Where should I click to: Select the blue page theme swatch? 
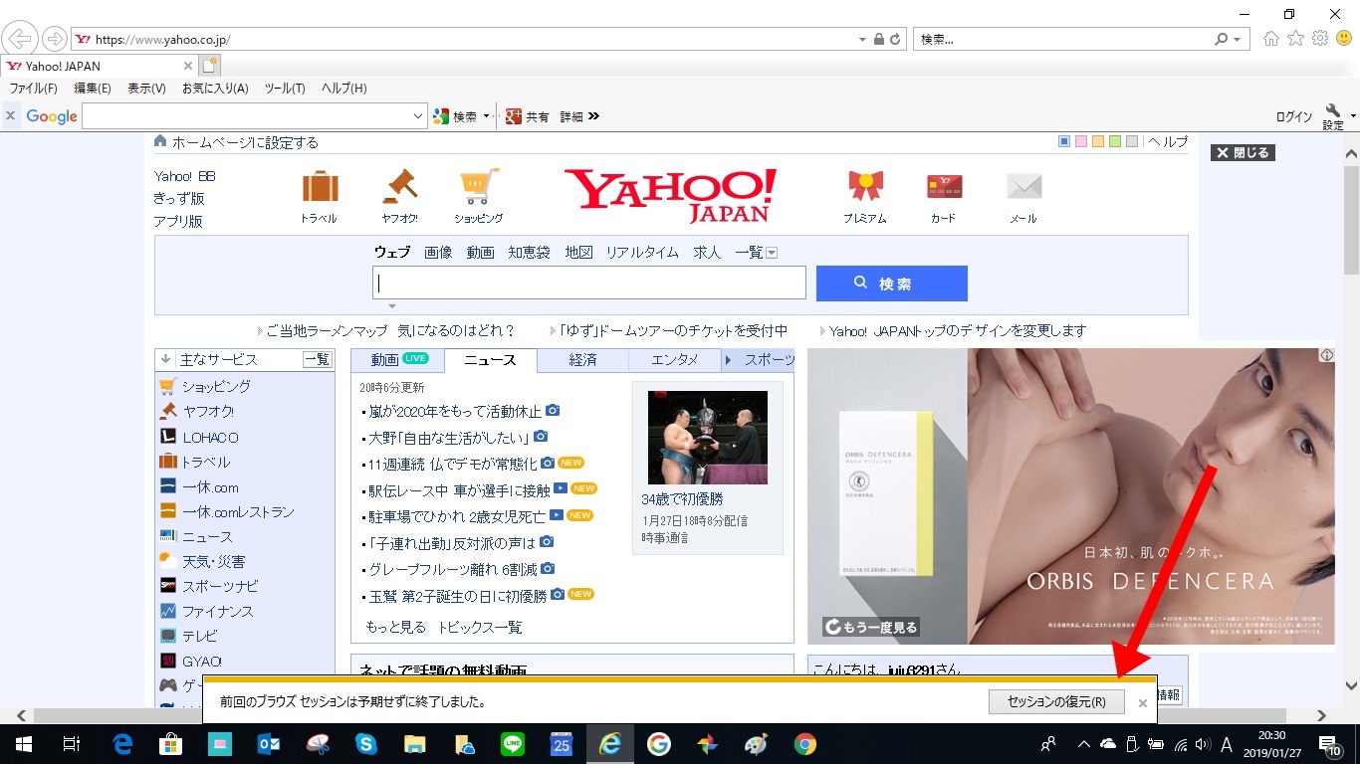tap(1064, 141)
